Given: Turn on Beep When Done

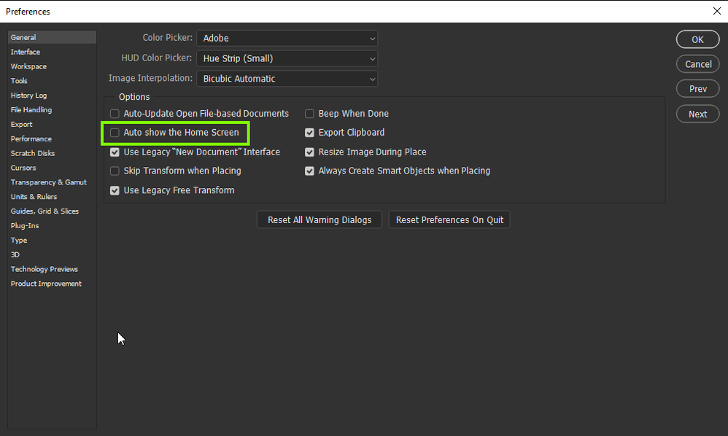Looking at the screenshot, I should (309, 114).
